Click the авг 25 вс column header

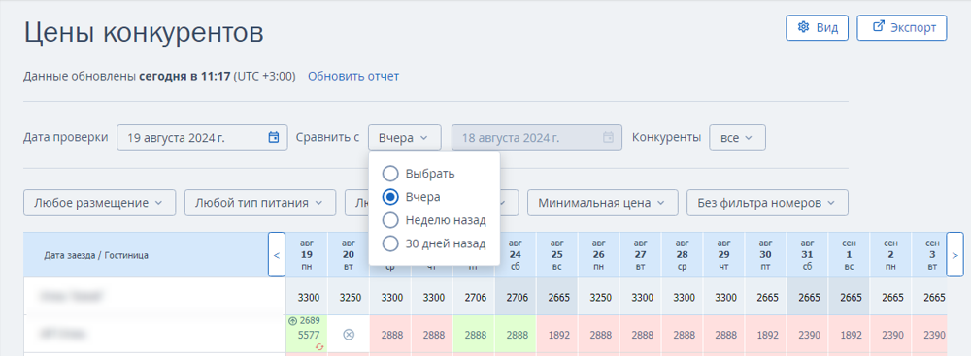point(557,254)
